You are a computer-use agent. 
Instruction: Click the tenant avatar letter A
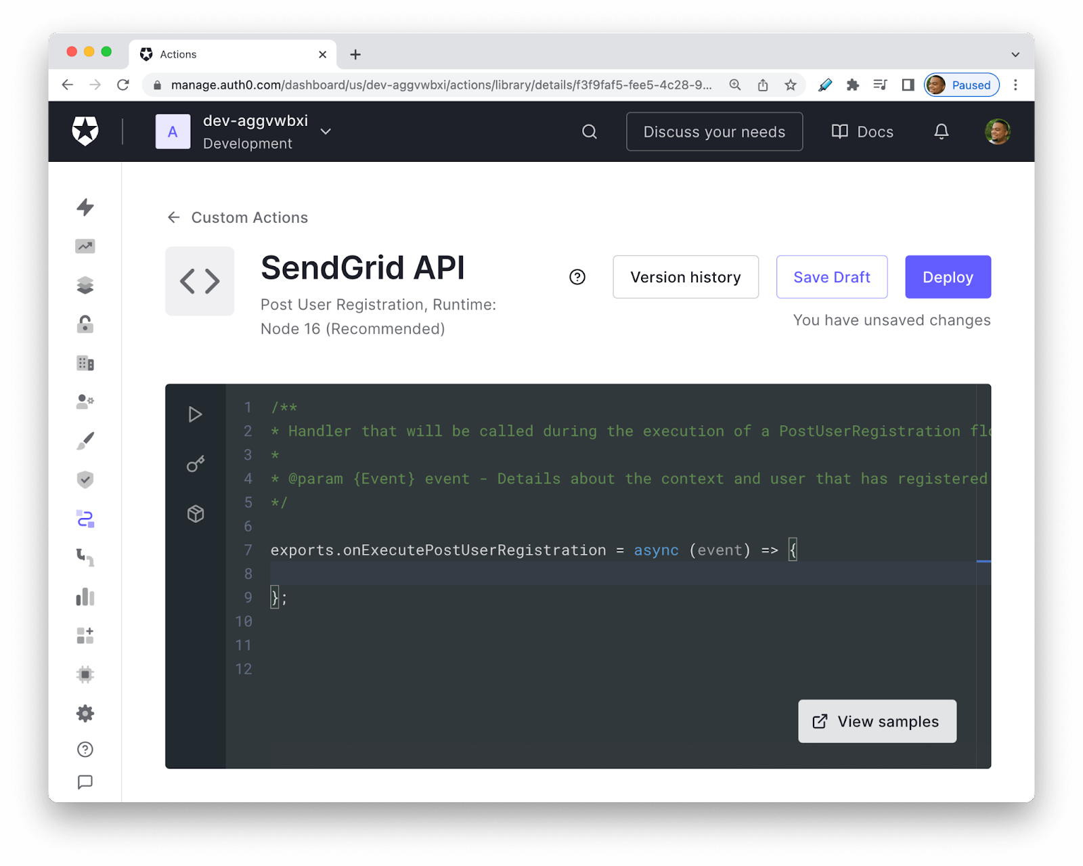tap(173, 131)
